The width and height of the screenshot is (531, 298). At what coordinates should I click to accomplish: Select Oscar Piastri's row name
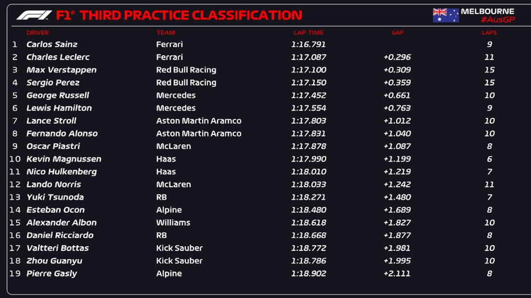click(x=53, y=146)
